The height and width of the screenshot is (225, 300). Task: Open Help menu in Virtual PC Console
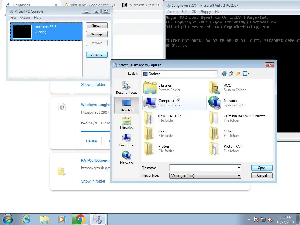pyautogui.click(x=37, y=17)
